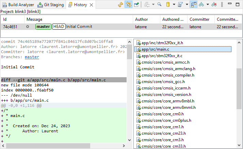Select cmsis/core/core_cm23.h file
243x149 pixels.
(161, 133)
